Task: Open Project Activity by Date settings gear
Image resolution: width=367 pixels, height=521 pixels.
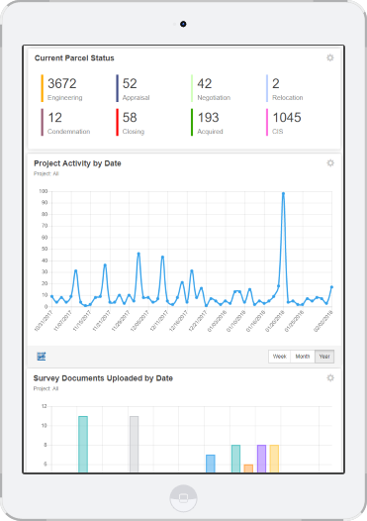Action: 330,163
